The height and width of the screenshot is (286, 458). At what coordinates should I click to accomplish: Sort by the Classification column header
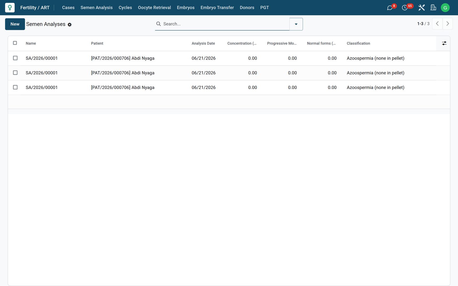[358, 43]
